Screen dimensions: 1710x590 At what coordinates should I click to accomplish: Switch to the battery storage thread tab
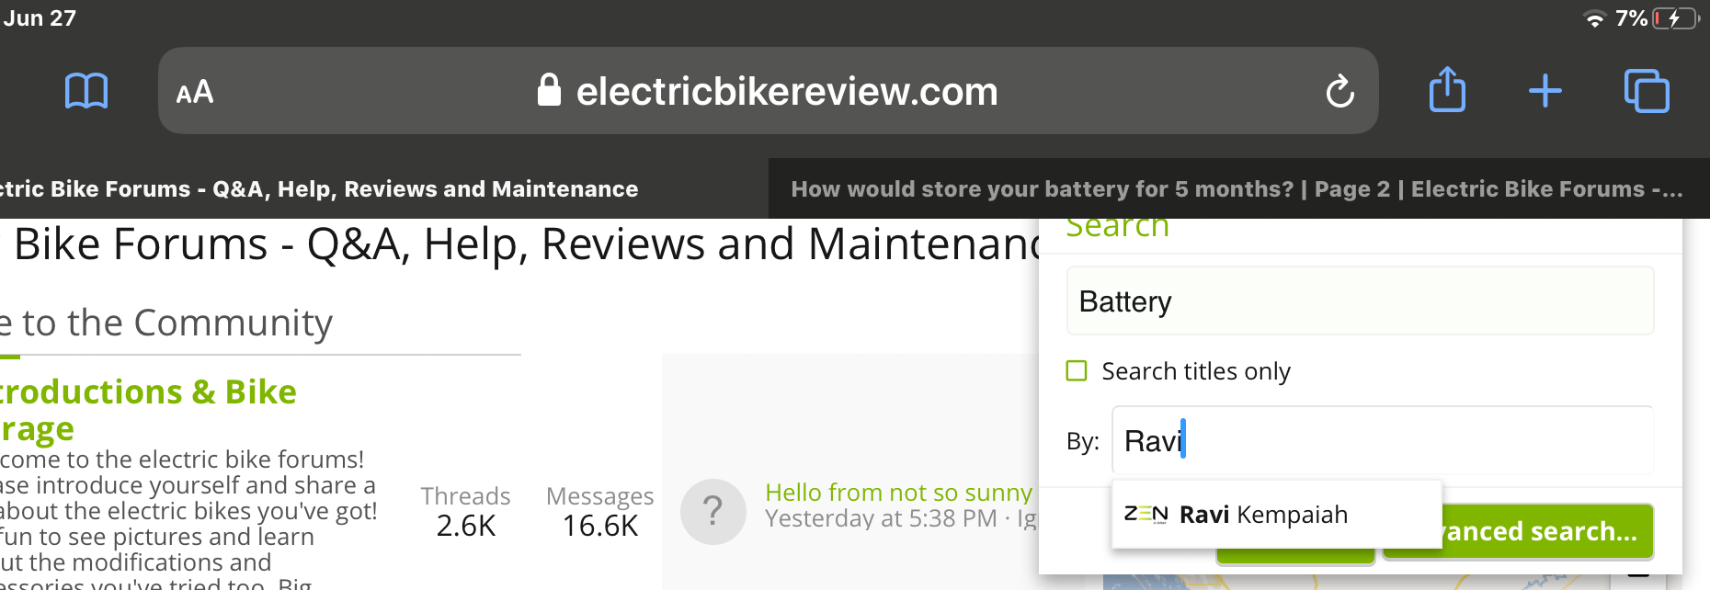[1232, 188]
